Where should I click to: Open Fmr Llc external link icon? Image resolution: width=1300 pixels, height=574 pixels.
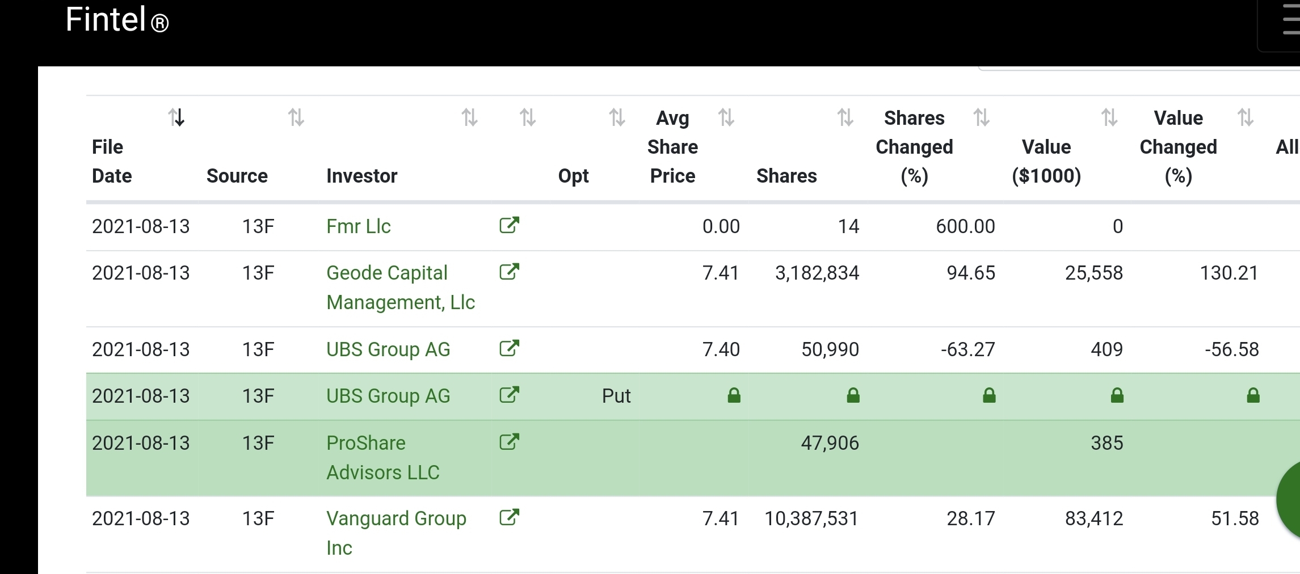(509, 225)
